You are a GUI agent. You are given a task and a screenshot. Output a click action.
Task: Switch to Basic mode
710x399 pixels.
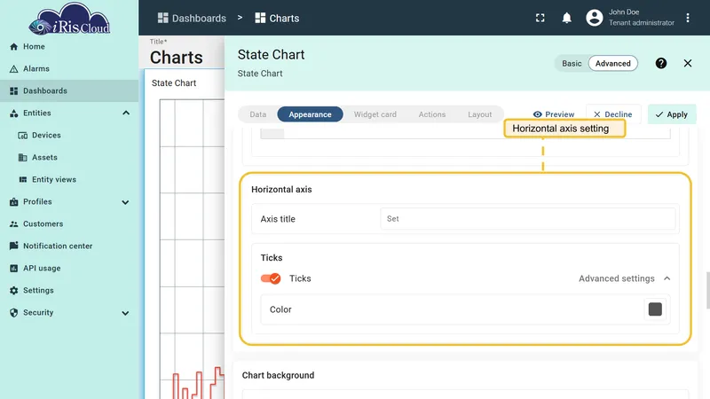(x=572, y=63)
